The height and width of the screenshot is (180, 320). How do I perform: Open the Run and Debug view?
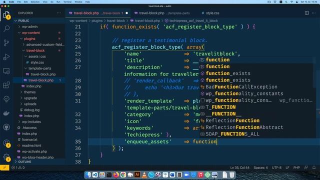pyautogui.click(x=6, y=56)
